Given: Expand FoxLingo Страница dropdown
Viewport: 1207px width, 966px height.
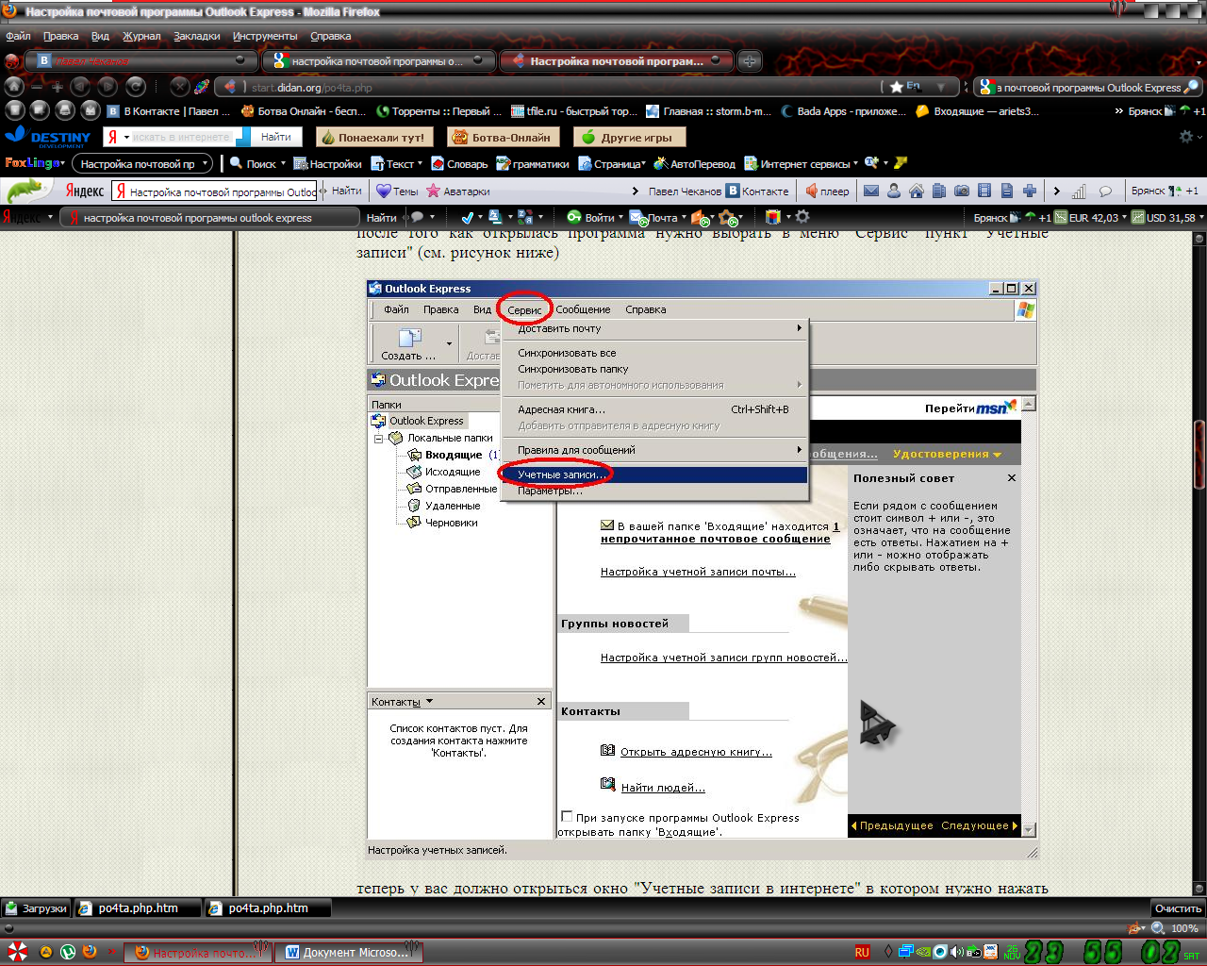Looking at the screenshot, I should click(x=644, y=163).
